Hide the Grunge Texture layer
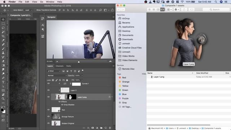 click(48, 116)
